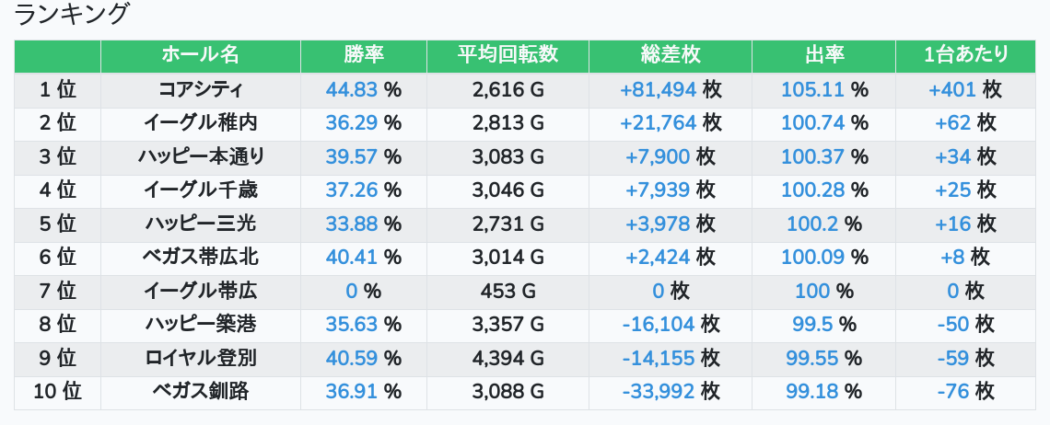The image size is (1050, 425).
Task: Select the 105.11 payout rate value
Action: (x=812, y=89)
